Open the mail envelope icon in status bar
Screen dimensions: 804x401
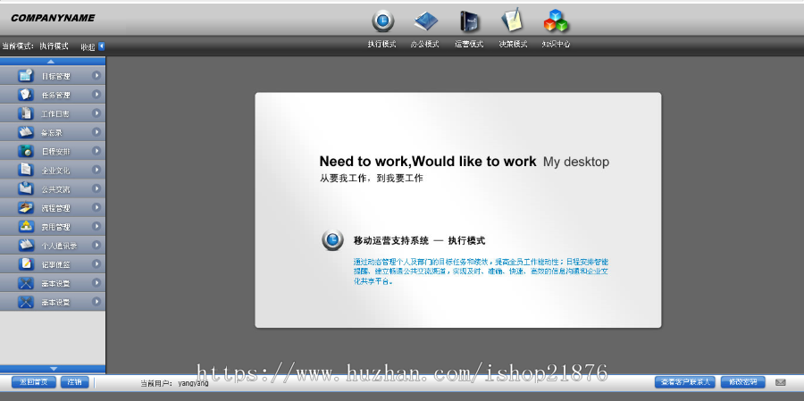781,382
